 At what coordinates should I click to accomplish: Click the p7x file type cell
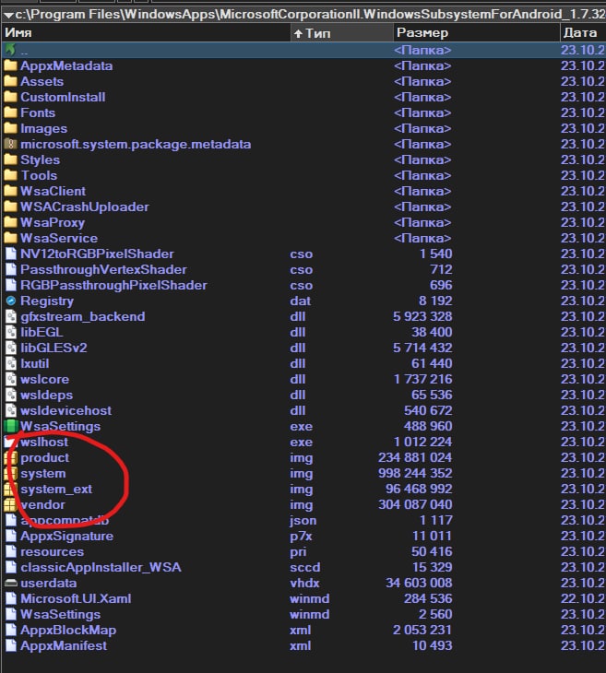[x=301, y=536]
